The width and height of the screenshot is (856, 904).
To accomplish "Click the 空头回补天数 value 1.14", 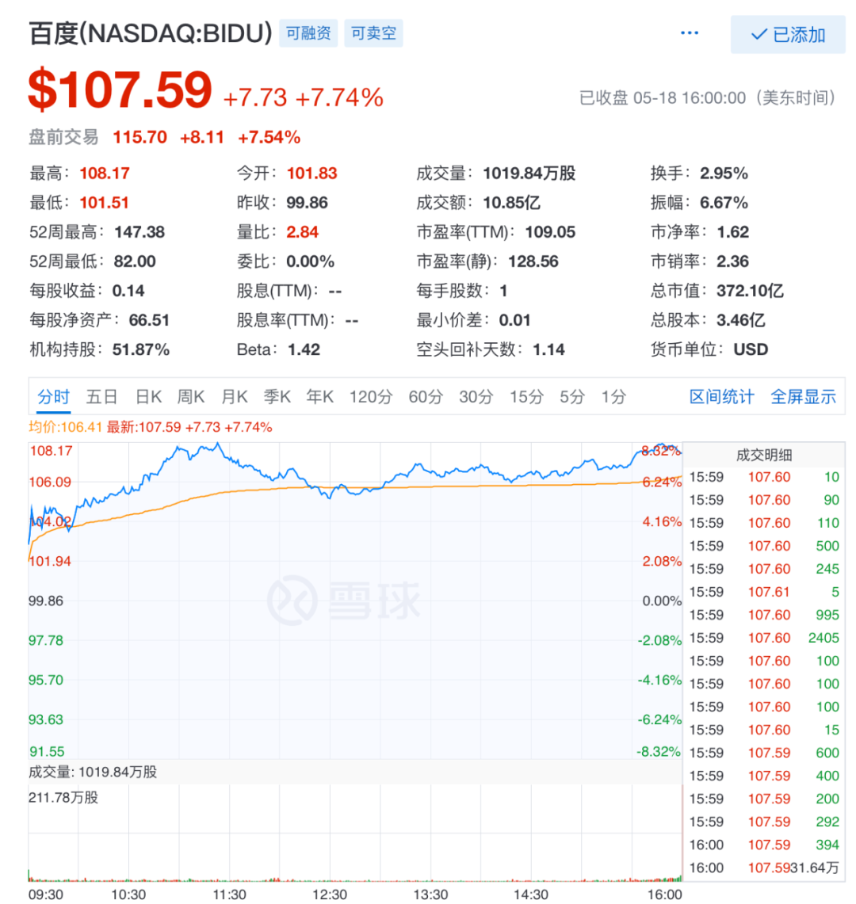I will pyautogui.click(x=548, y=349).
